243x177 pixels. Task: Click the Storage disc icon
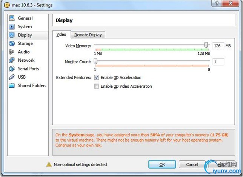(12, 43)
